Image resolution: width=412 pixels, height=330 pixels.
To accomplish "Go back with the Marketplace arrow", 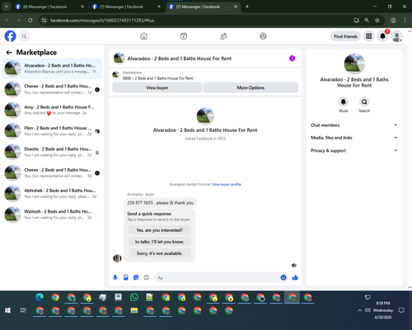I will click(9, 52).
